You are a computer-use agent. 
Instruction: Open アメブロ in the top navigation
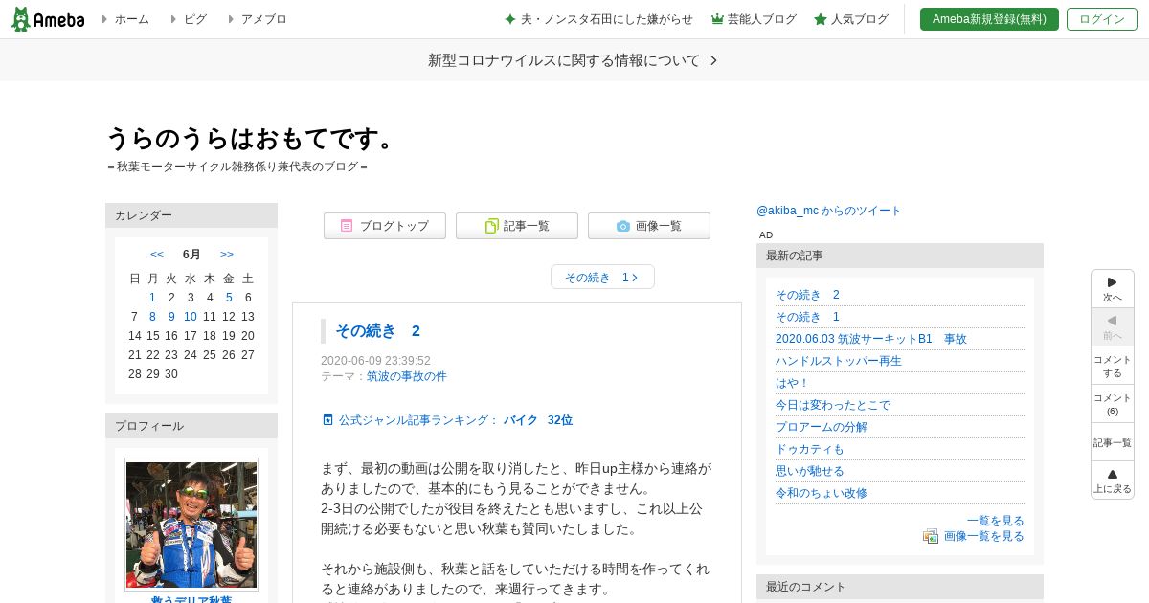(263, 19)
